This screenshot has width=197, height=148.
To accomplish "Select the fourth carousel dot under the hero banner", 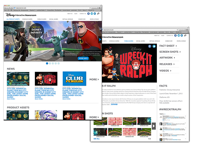I will (56, 63).
